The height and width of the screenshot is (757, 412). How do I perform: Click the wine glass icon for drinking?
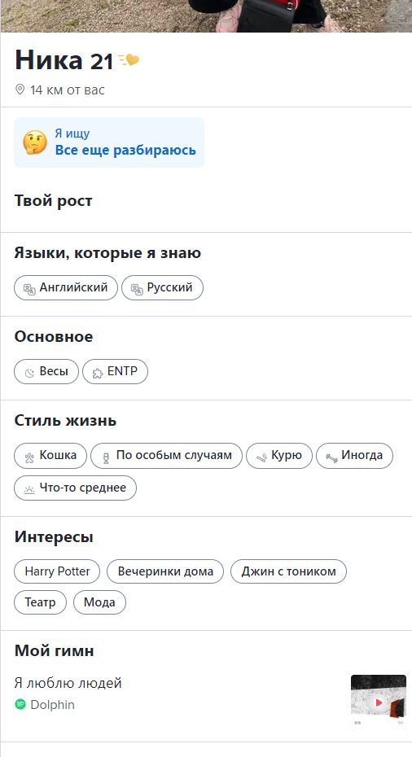107,457
